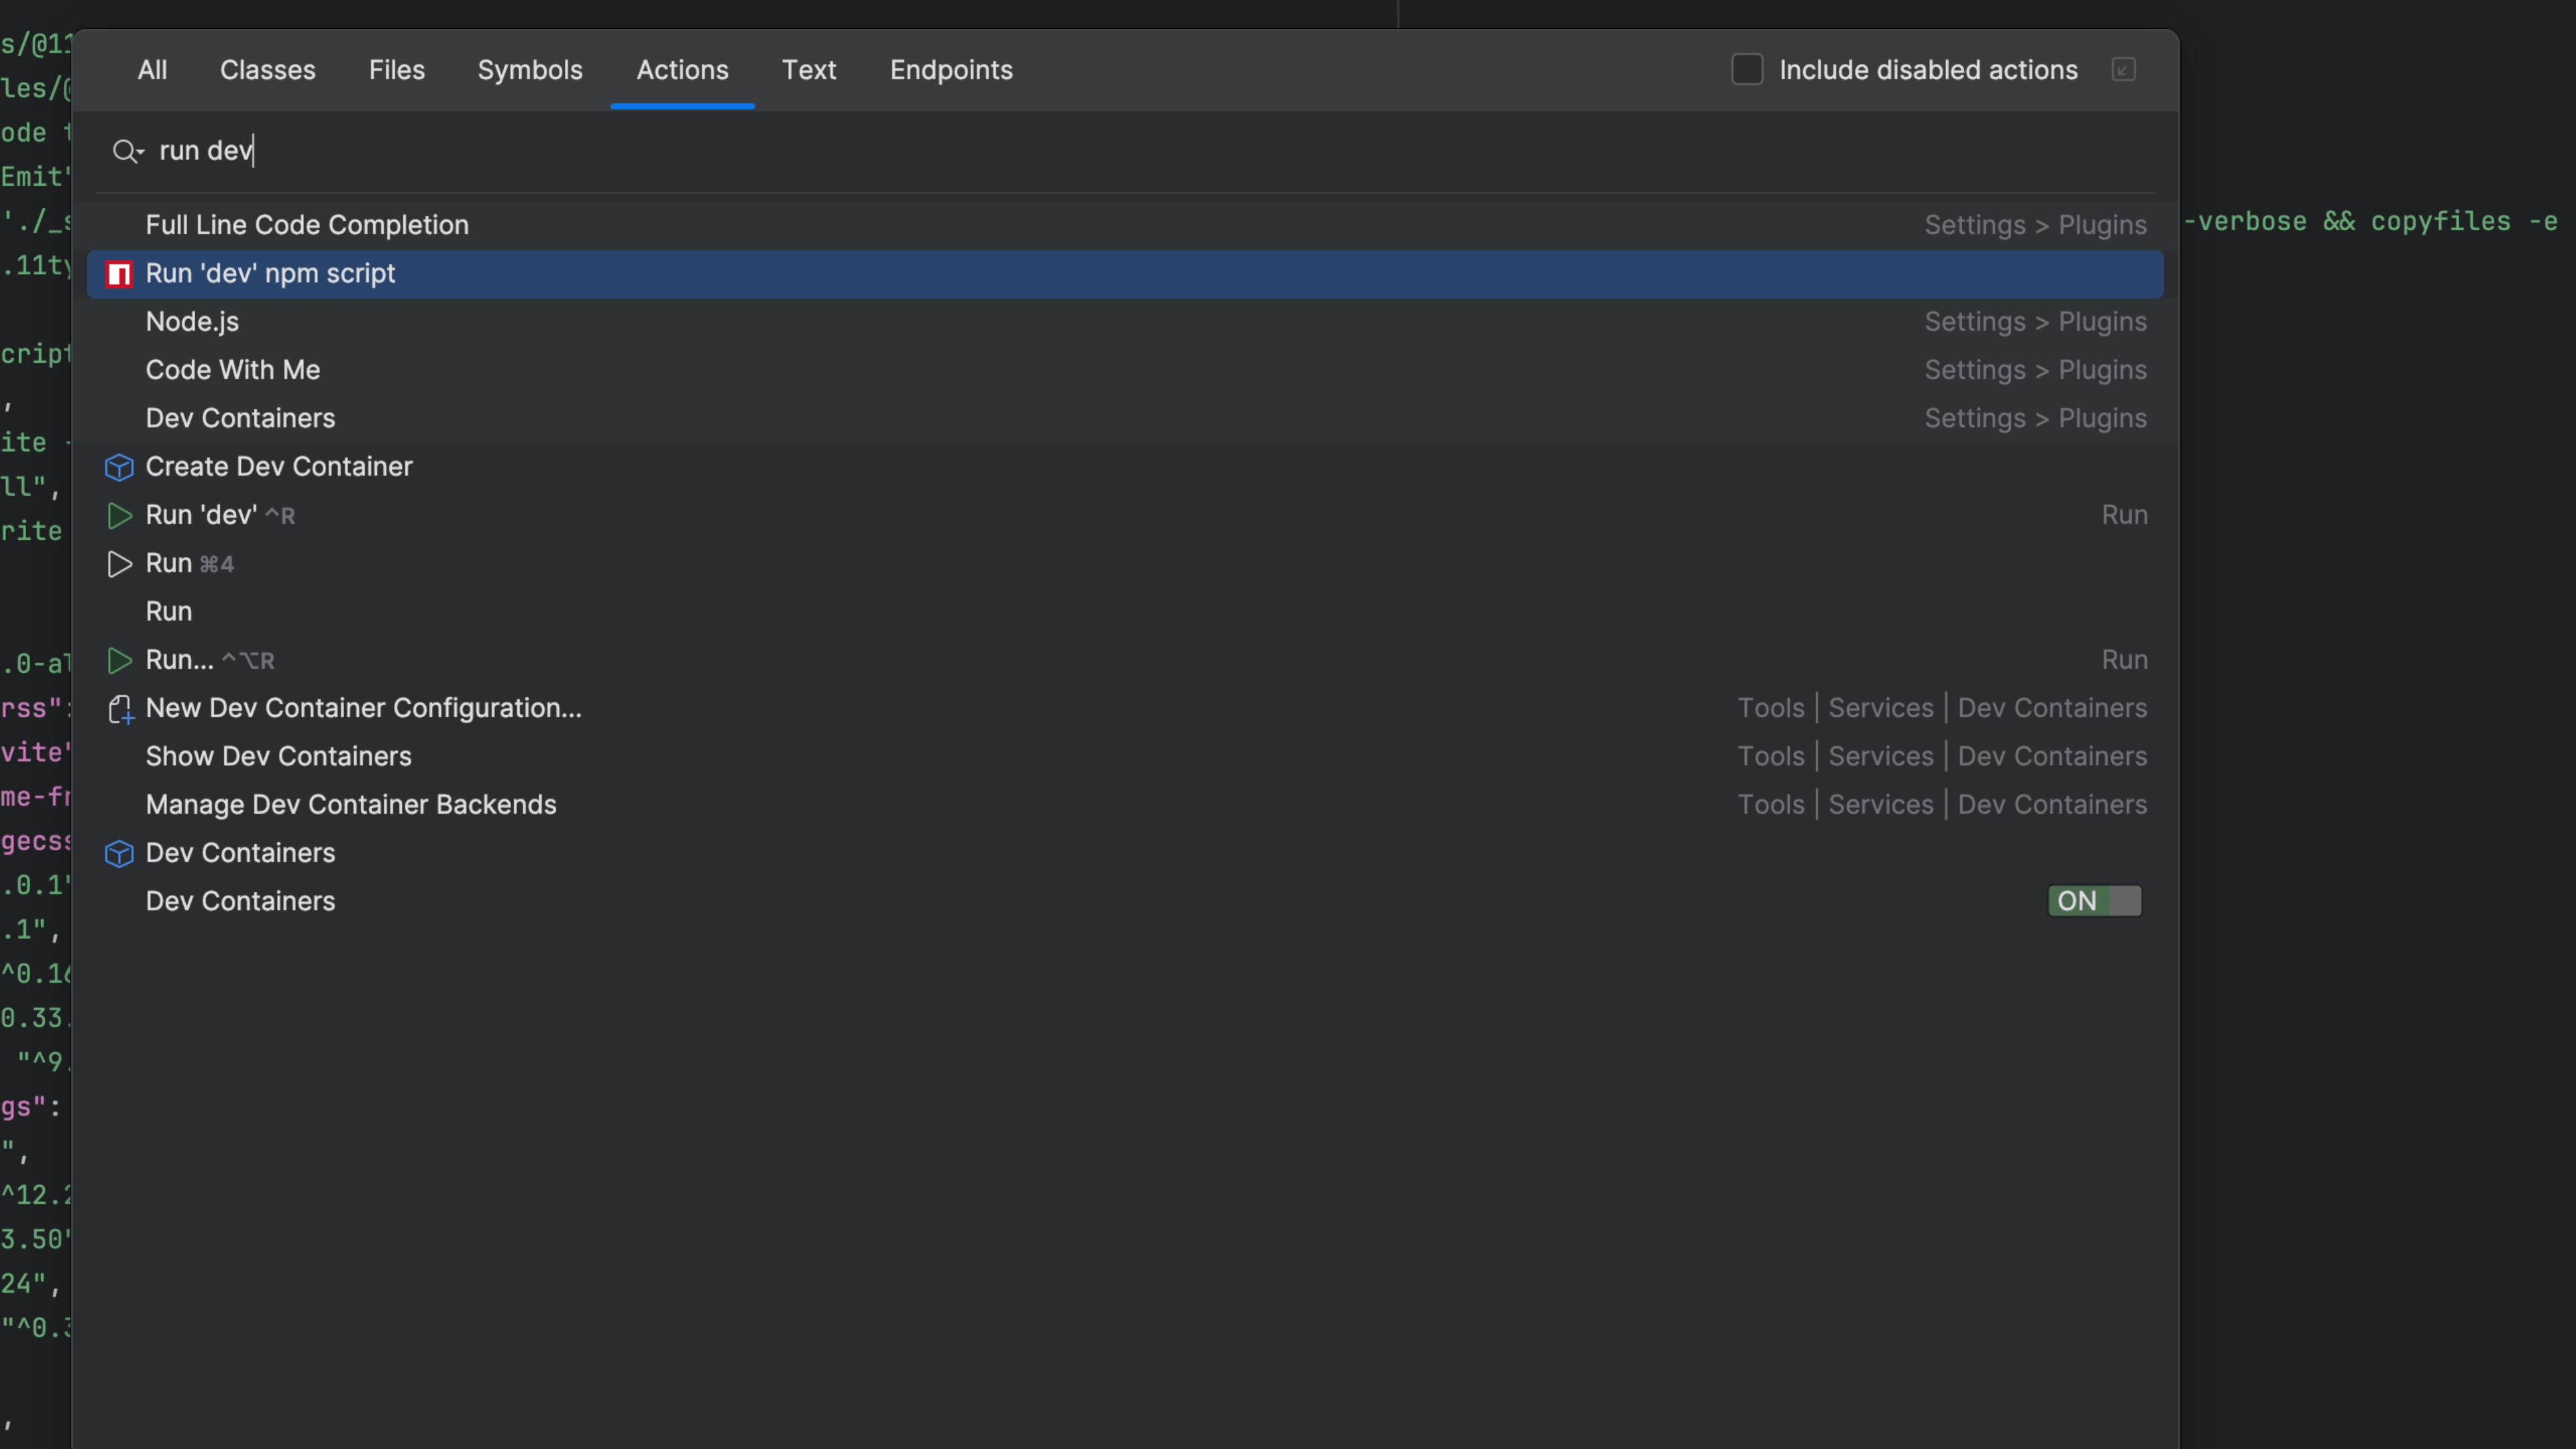Viewport: 2576px width, 1449px height.
Task: Open Node.js plugin settings result
Action: coord(192,322)
